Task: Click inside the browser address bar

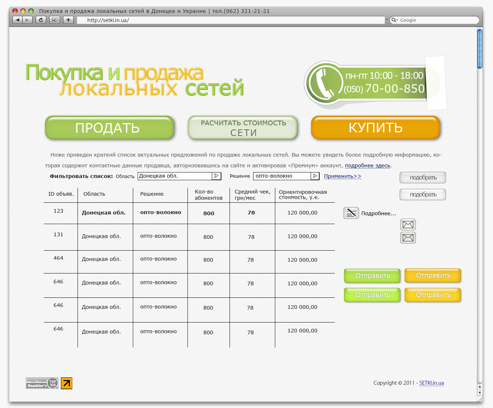Action: coord(229,20)
